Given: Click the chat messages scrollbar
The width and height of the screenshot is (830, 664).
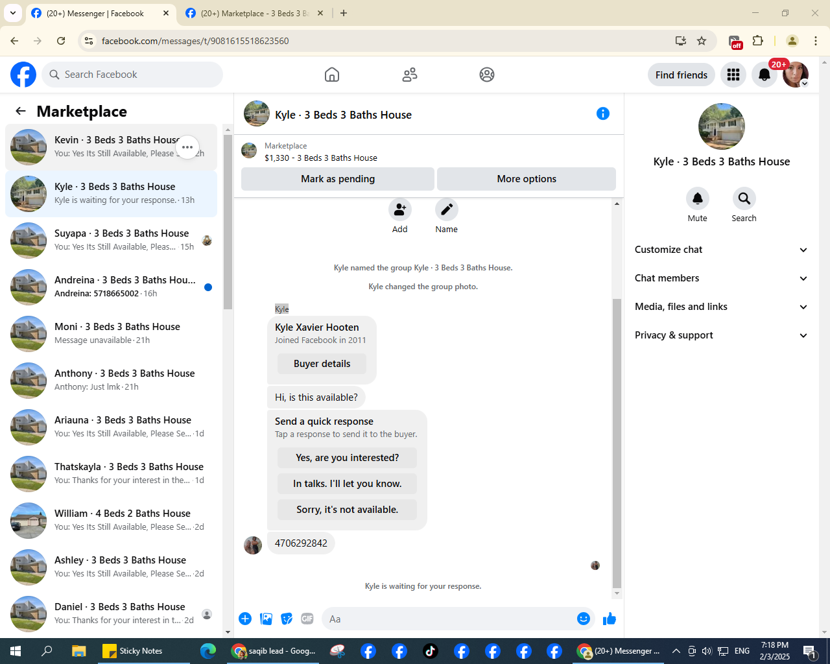Looking at the screenshot, I should point(617,443).
